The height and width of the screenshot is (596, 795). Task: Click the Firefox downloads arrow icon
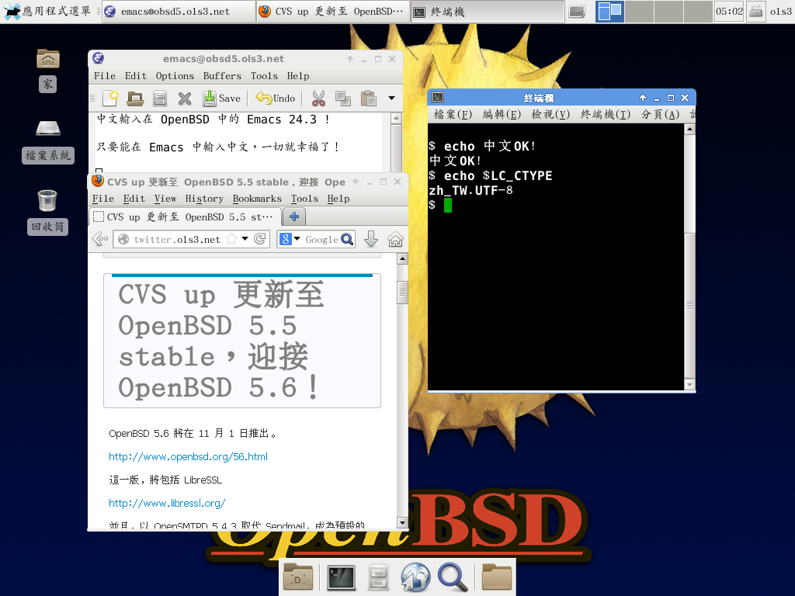click(x=371, y=239)
